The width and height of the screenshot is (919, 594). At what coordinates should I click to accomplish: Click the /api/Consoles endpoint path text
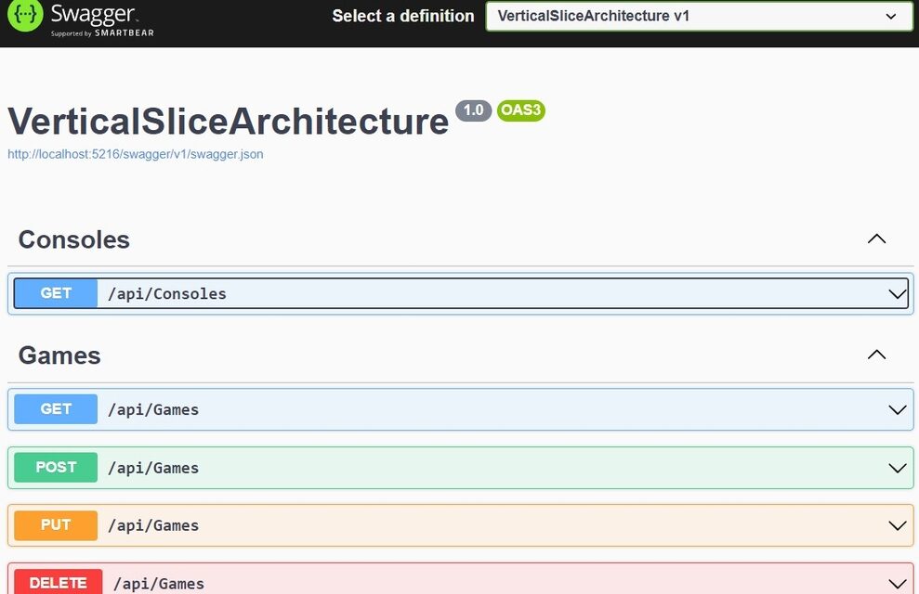(x=167, y=294)
